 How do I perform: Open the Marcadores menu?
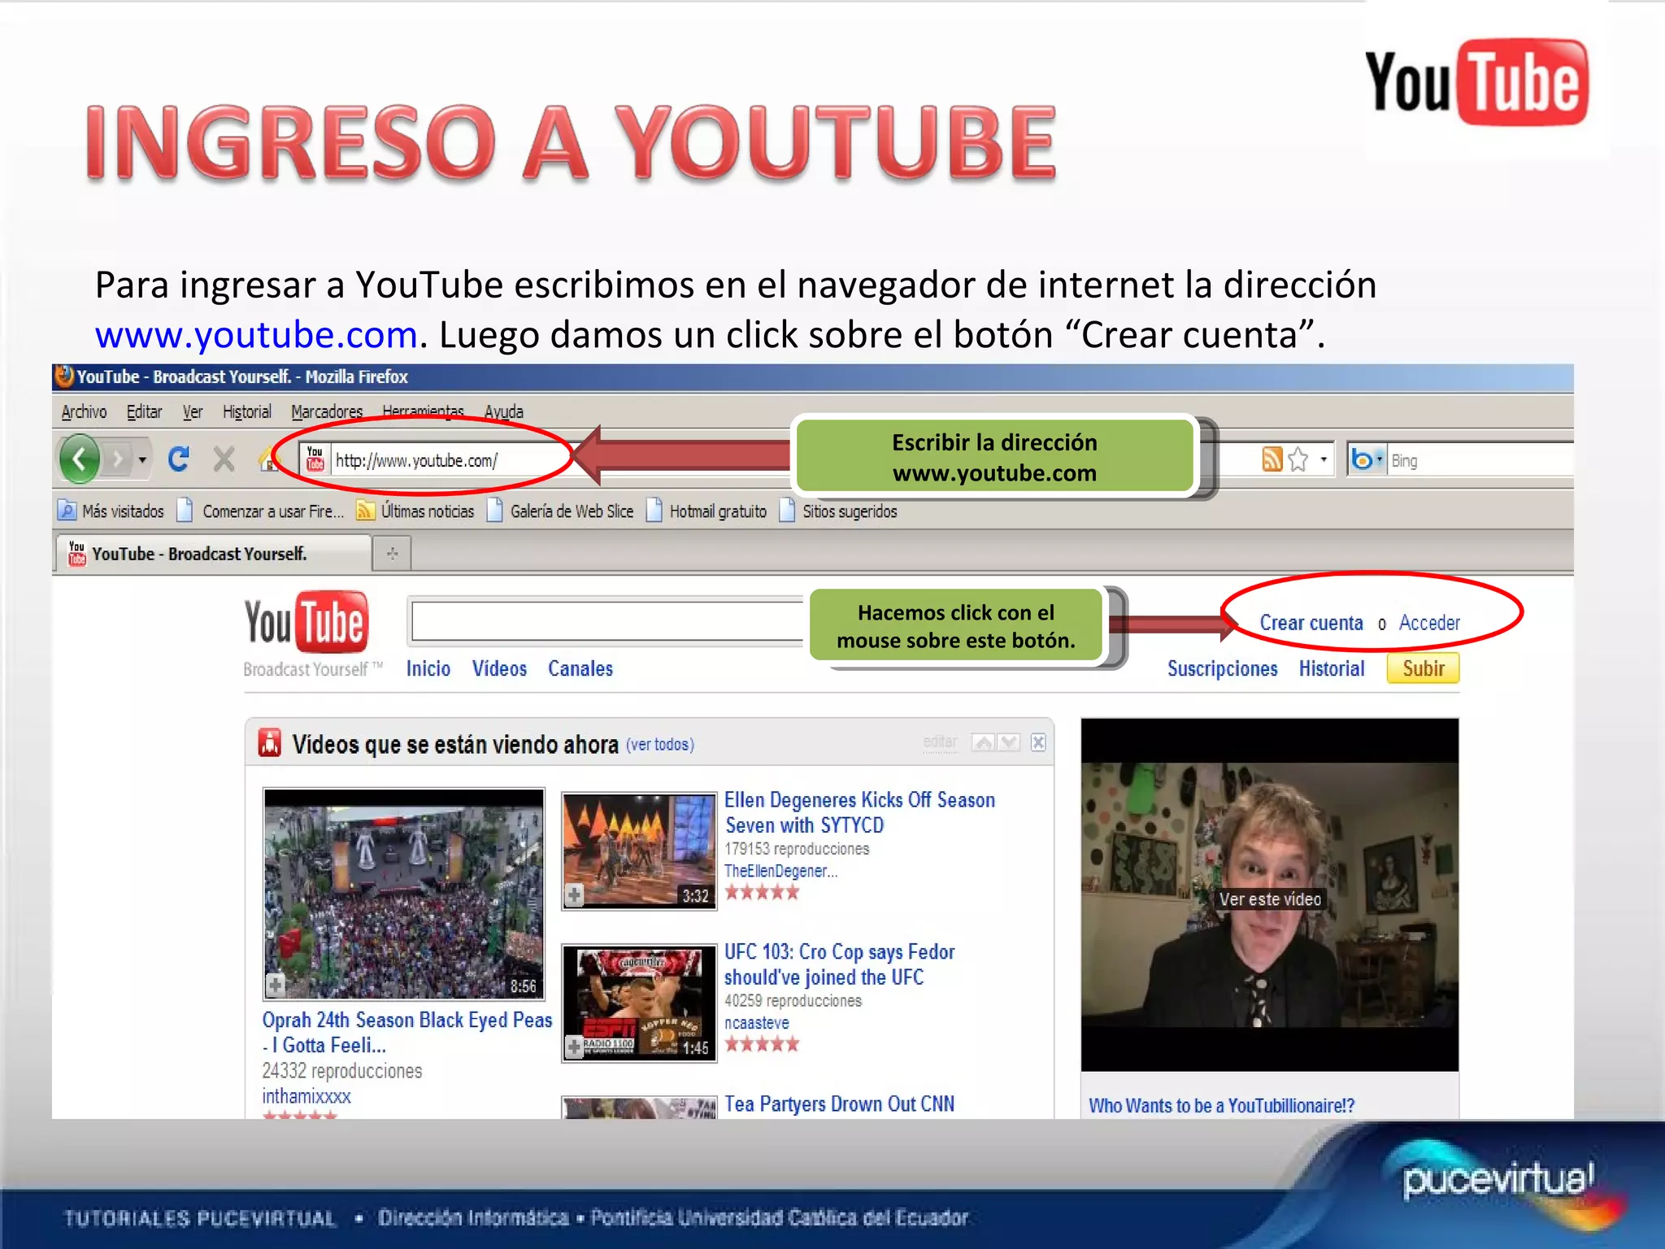[x=327, y=411]
